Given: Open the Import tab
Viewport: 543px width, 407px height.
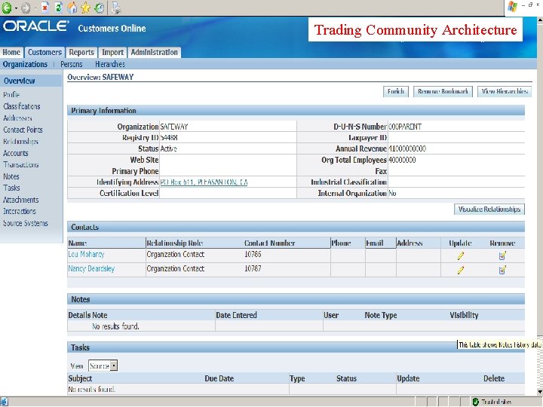Looking at the screenshot, I should [112, 52].
